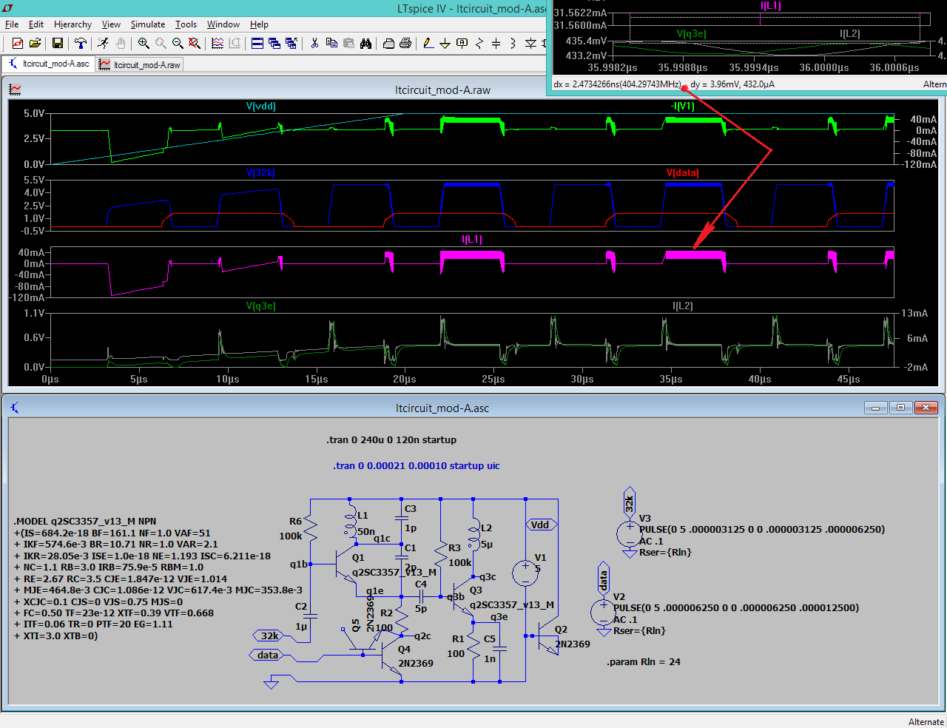Open the View menu
The image size is (947, 728).
111,24
